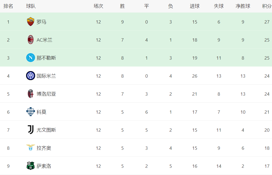Viewport: 272px width, 175px height.
Task: Open the 那不勒斯 team name
Action: 46,58
